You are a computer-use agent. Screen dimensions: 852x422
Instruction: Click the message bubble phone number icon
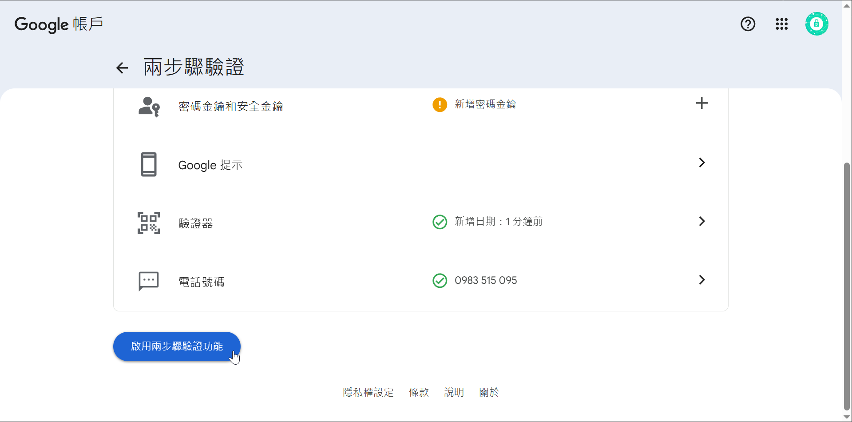149,281
